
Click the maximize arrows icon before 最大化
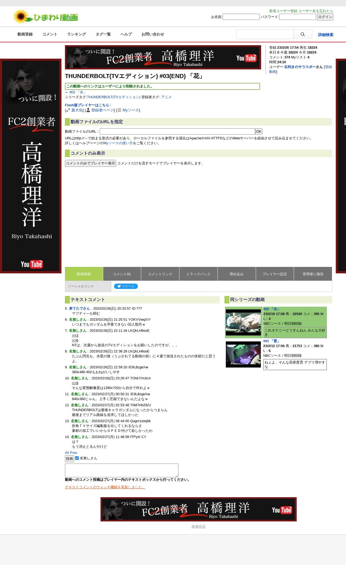pyautogui.click(x=68, y=110)
